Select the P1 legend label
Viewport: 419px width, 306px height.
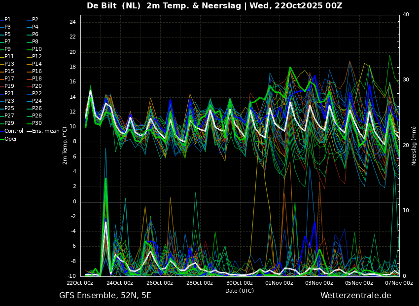point(7,20)
